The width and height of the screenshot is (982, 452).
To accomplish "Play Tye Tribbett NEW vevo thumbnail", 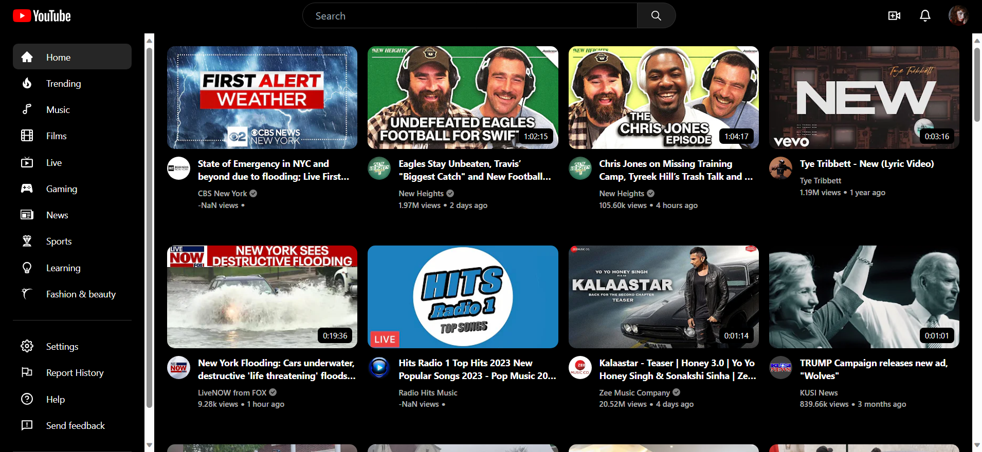I will pyautogui.click(x=864, y=98).
